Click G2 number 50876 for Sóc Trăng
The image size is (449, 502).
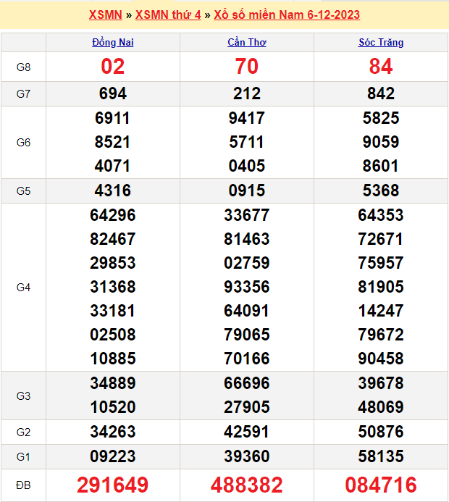click(x=381, y=432)
